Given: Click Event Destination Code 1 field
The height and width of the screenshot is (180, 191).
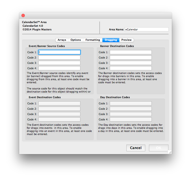Looking at the screenshot, I should click(59, 103).
